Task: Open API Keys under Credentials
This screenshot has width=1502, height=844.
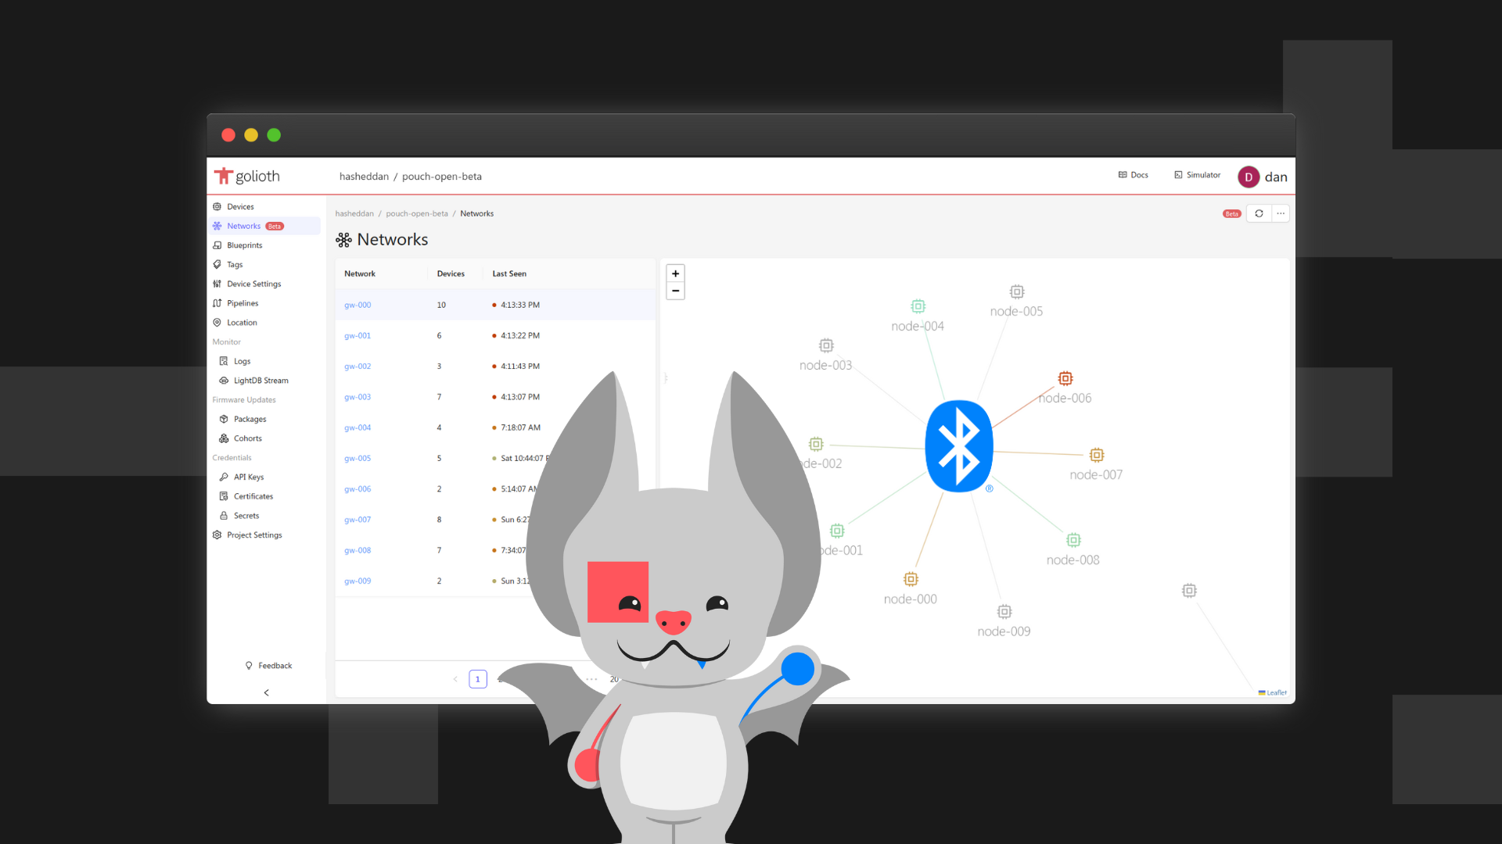Action: pos(247,477)
